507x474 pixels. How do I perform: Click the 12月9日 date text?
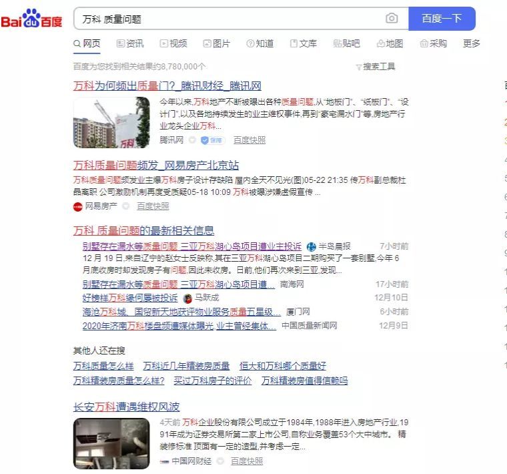tap(393, 326)
